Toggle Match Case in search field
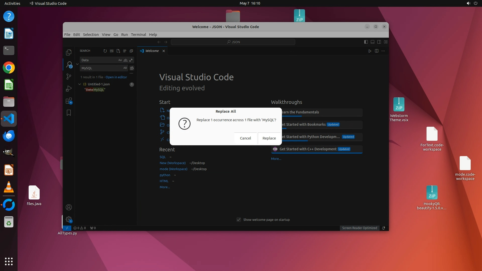 120,60
